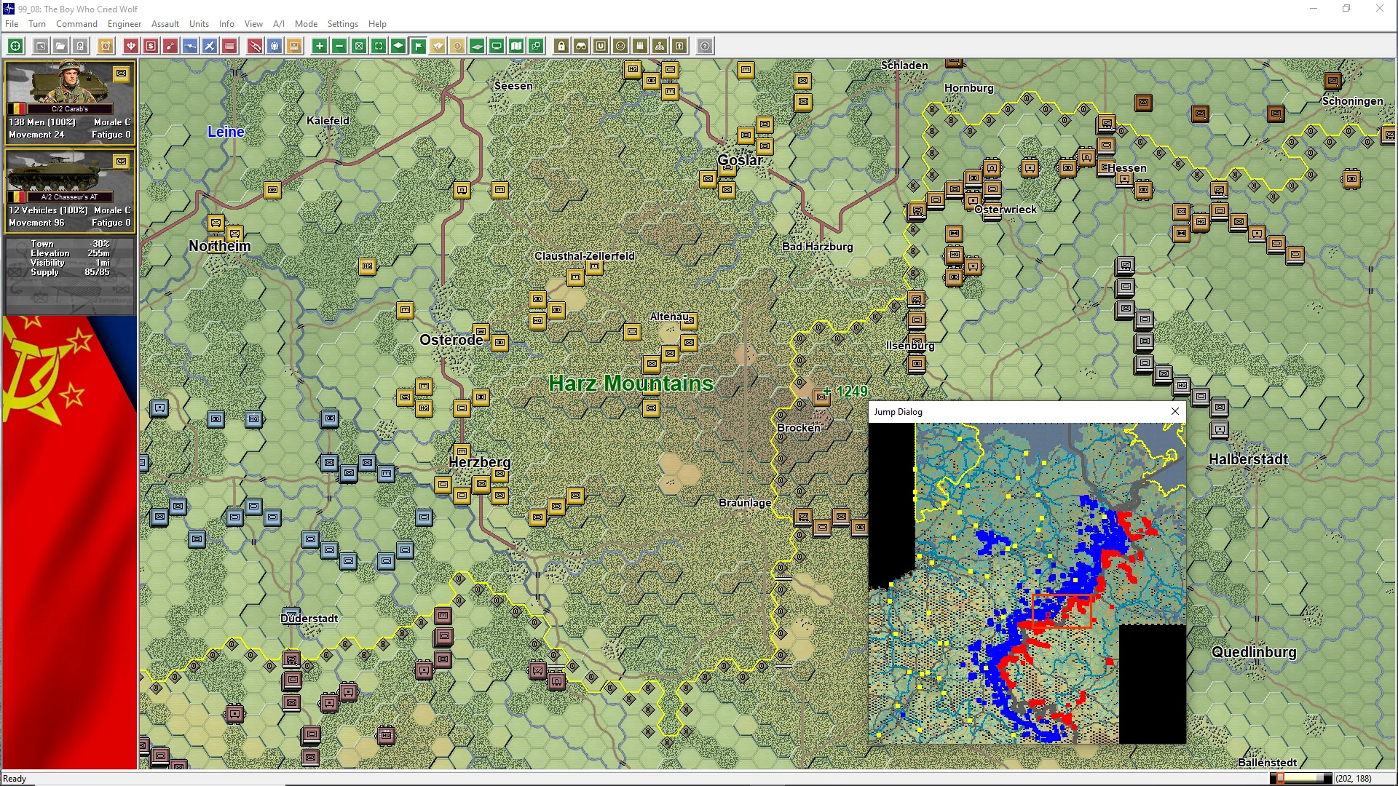The image size is (1398, 786).
Task: Select the A/2 Chasseurs AT unit card
Action: pyautogui.click(x=70, y=190)
